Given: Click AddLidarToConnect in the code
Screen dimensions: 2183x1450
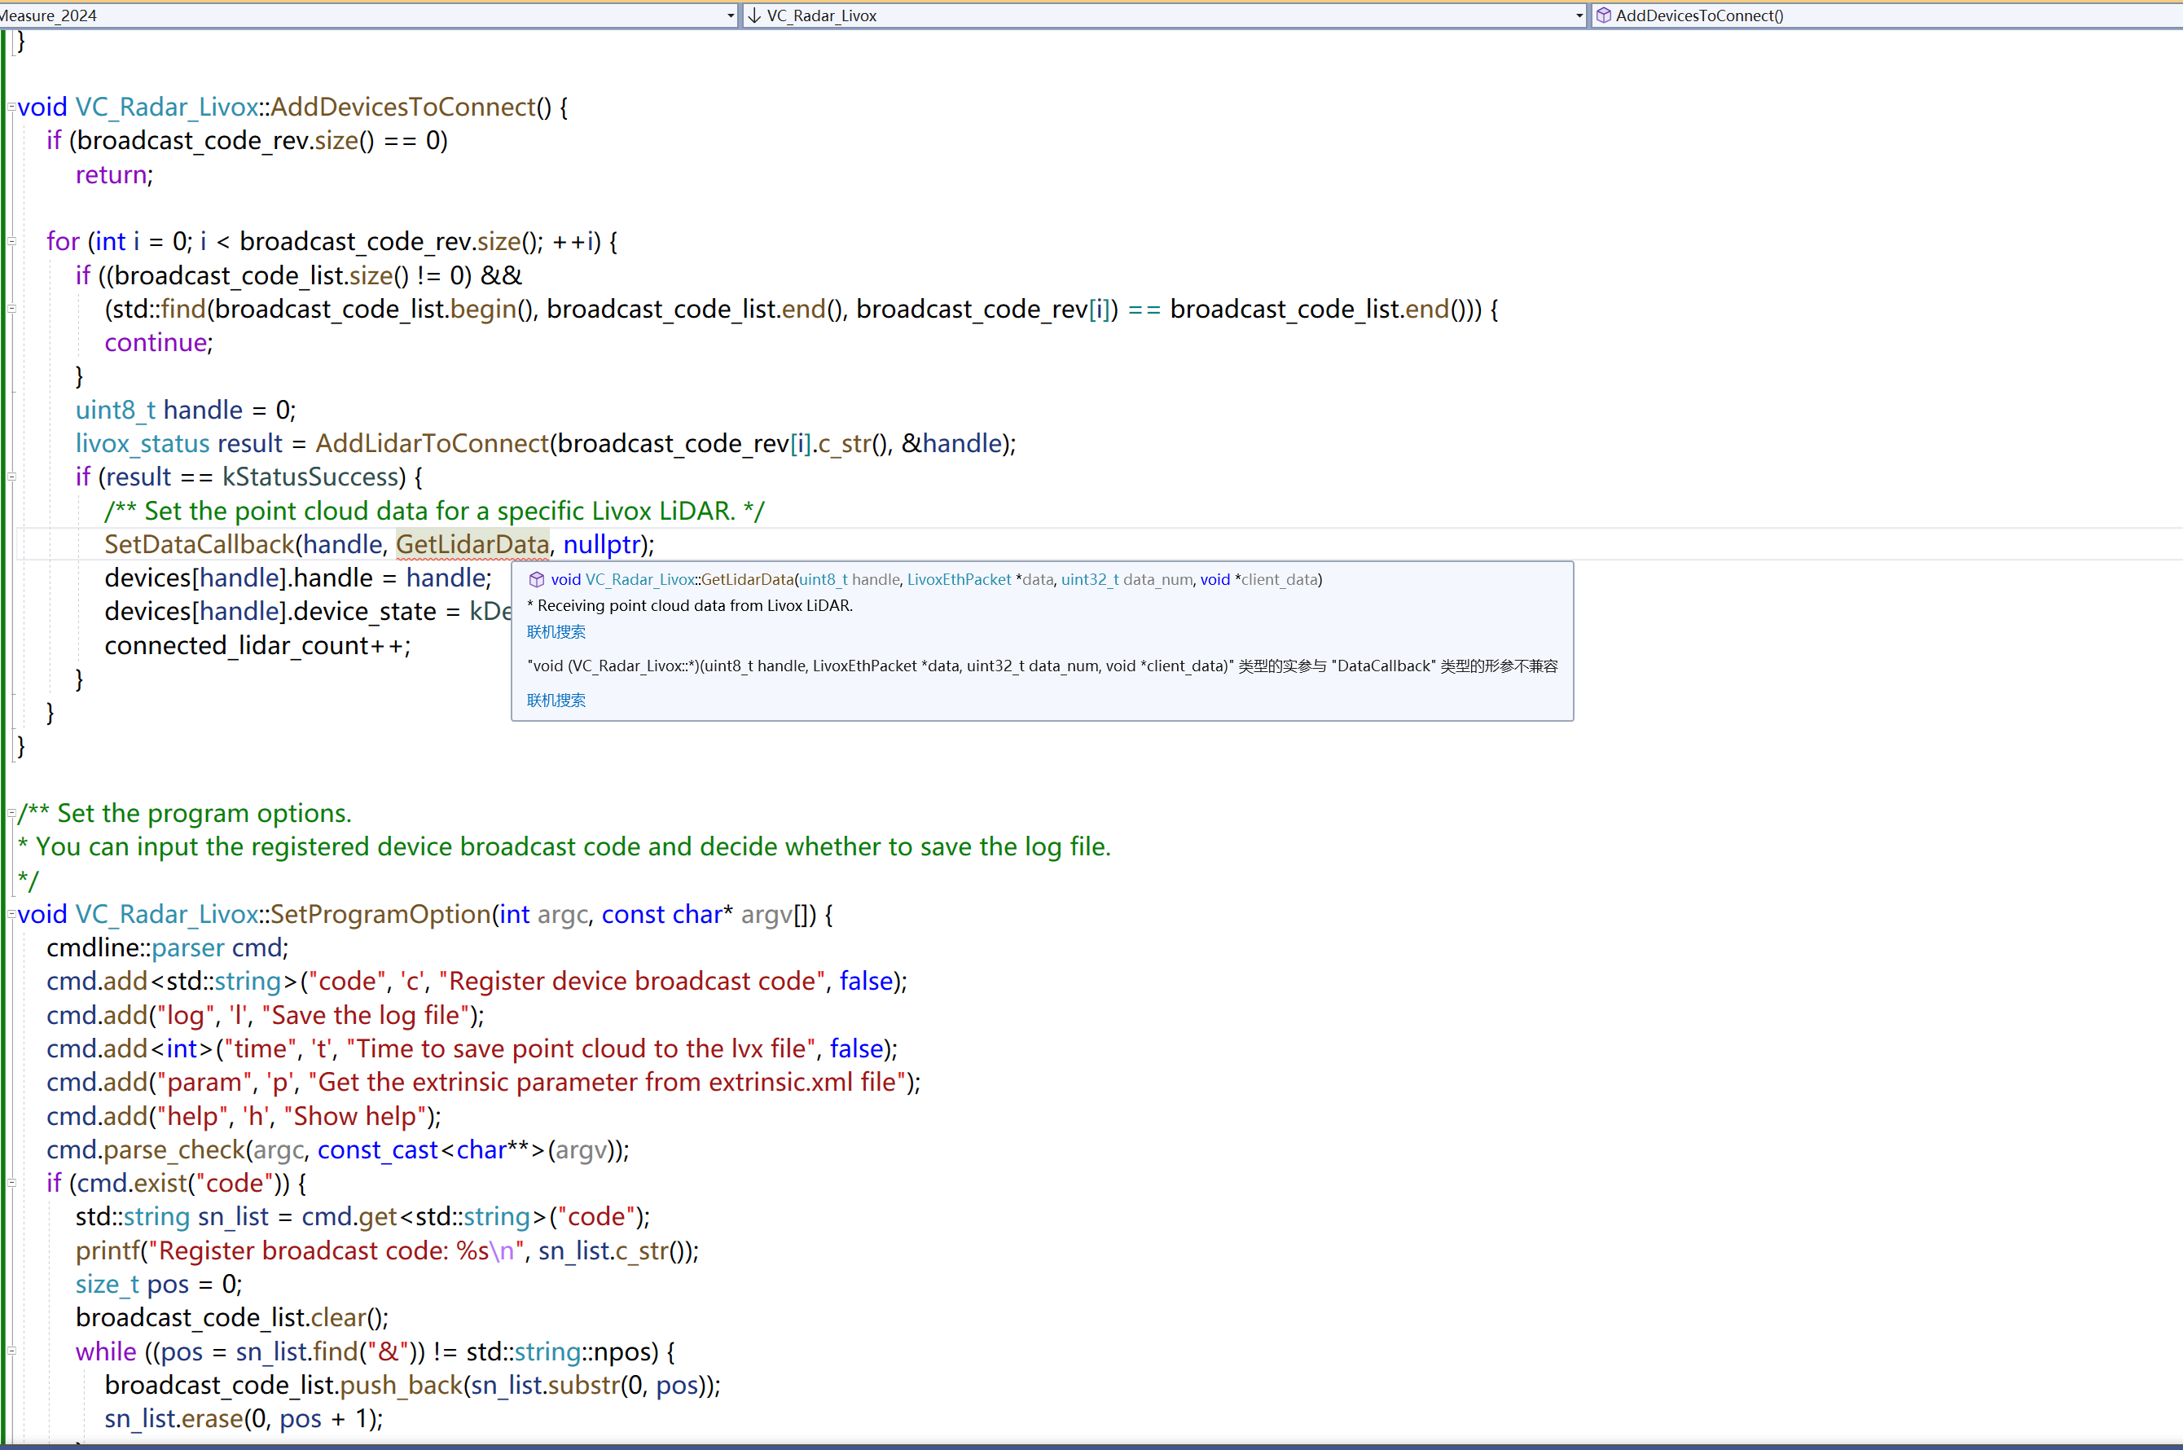Looking at the screenshot, I should [x=432, y=444].
